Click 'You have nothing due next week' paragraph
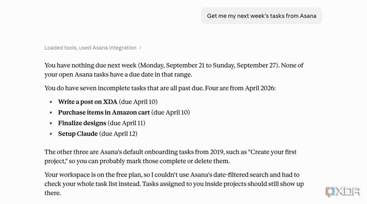The image size is (367, 204). [x=174, y=70]
